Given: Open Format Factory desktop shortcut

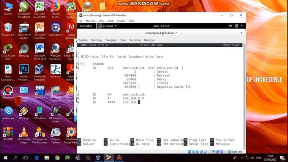Looking at the screenshot, I should click(55, 135).
